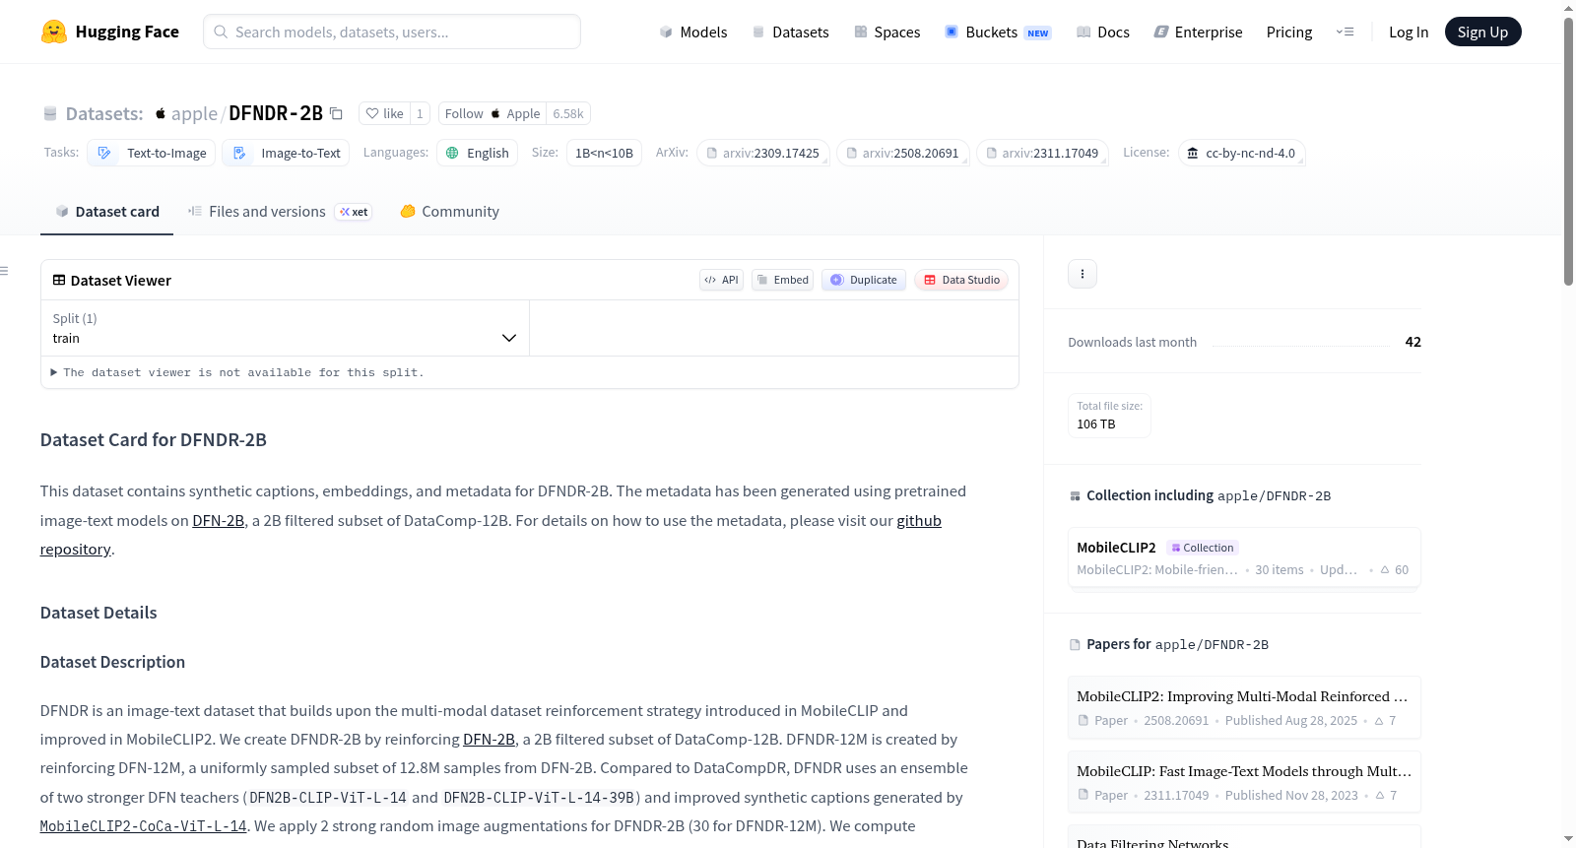Open the three-dot options menu in sidebar
This screenshot has height=848, width=1576.
click(x=1083, y=274)
